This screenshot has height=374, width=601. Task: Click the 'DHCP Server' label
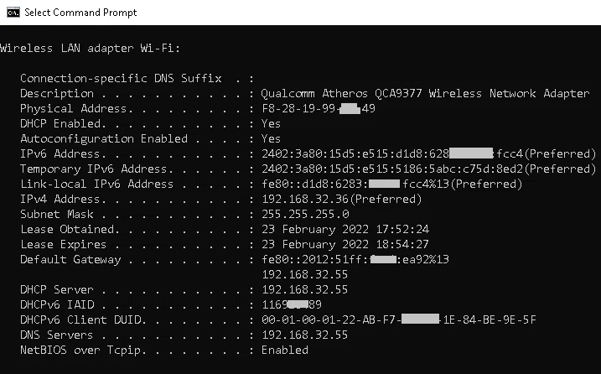57,289
